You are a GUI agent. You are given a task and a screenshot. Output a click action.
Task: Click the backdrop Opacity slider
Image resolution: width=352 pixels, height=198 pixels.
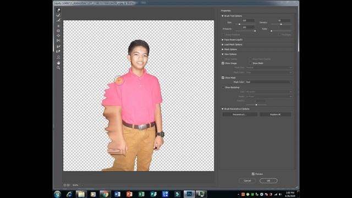click(x=256, y=105)
